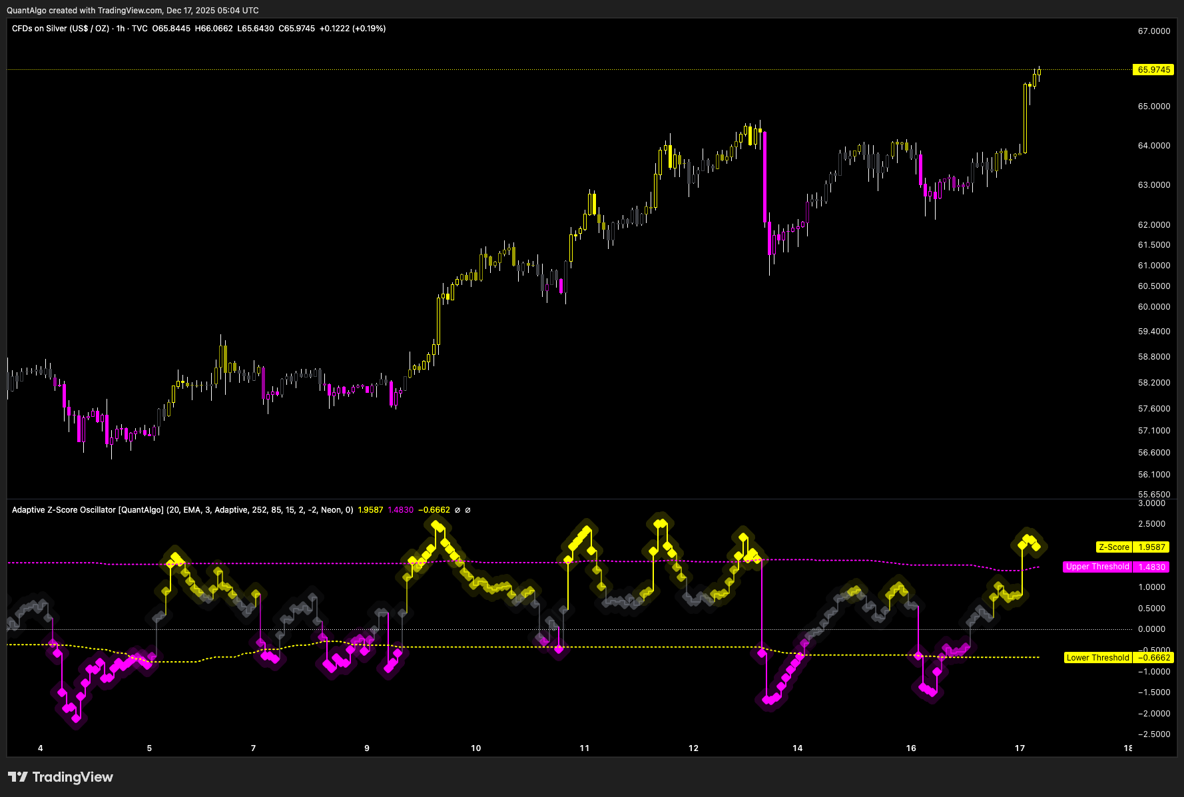The width and height of the screenshot is (1184, 797).
Task: Click the O65.8445 open value in header
Action: 171,29
